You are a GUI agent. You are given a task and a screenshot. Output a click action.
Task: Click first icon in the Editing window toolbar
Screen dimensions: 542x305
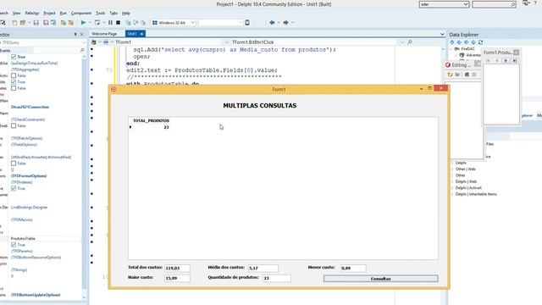pyautogui.click(x=450, y=75)
